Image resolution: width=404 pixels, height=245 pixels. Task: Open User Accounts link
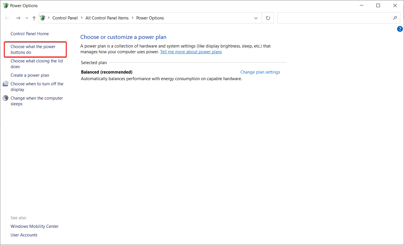click(24, 235)
